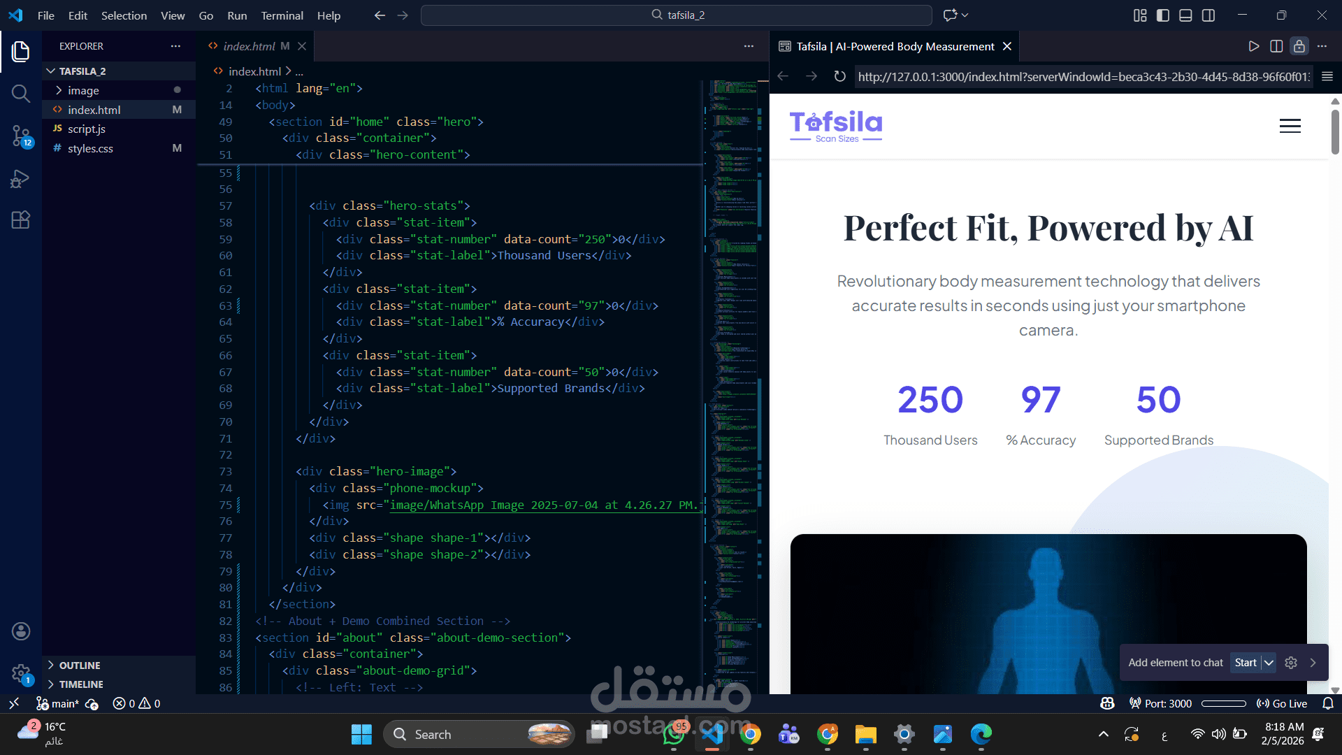
Task: Open the Terminal menu
Action: click(x=282, y=15)
